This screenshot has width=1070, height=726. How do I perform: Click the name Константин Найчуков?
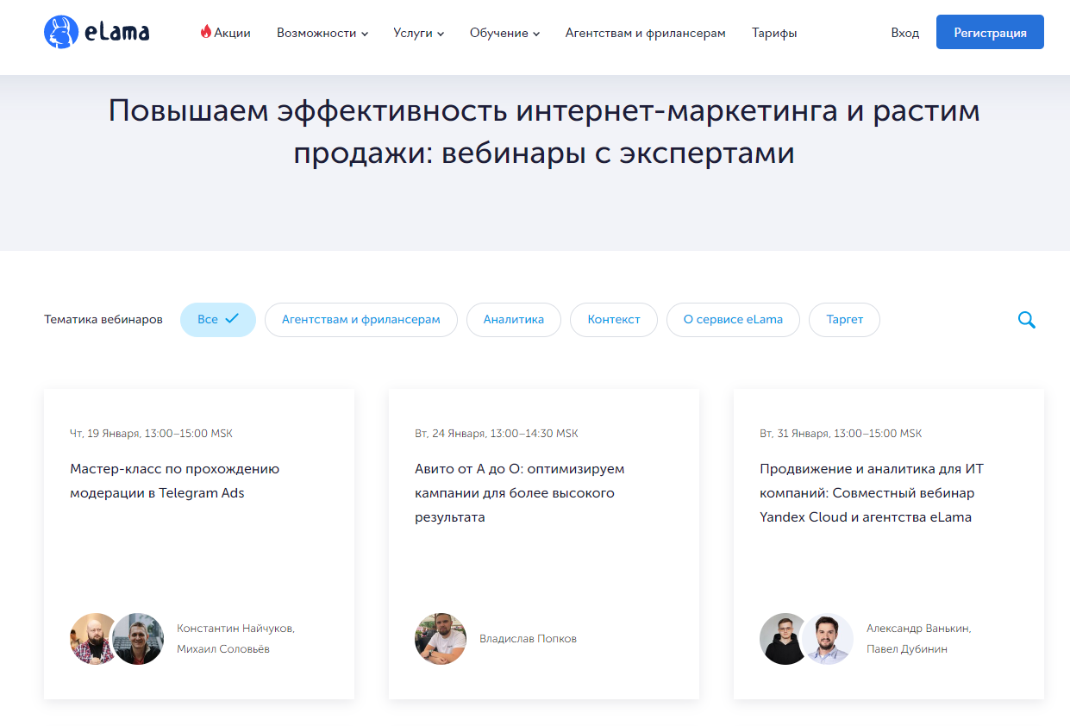[235, 629]
